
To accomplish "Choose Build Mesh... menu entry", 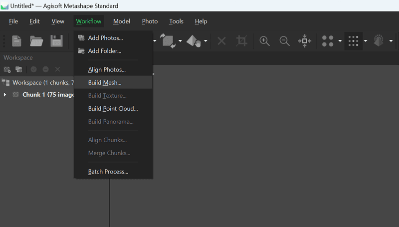I will coord(114,82).
